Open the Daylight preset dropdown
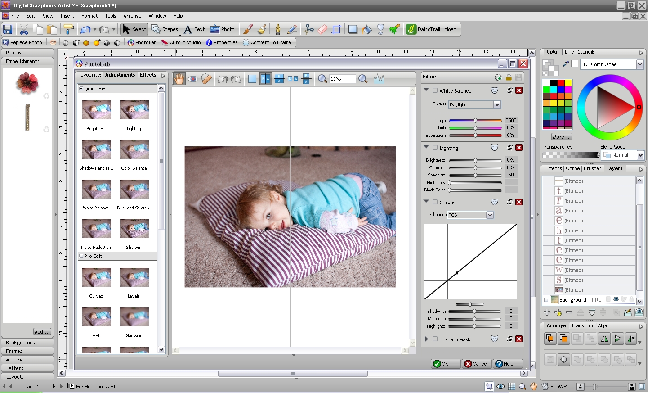 (x=497, y=104)
